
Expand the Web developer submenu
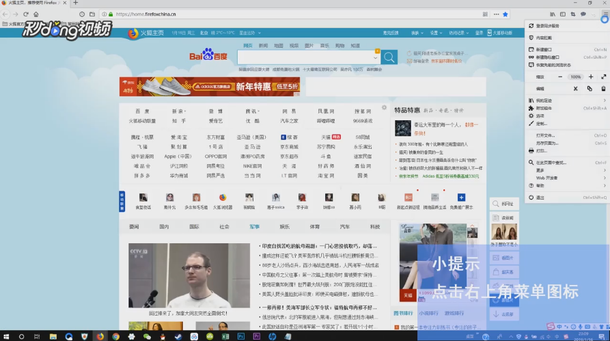(x=568, y=178)
